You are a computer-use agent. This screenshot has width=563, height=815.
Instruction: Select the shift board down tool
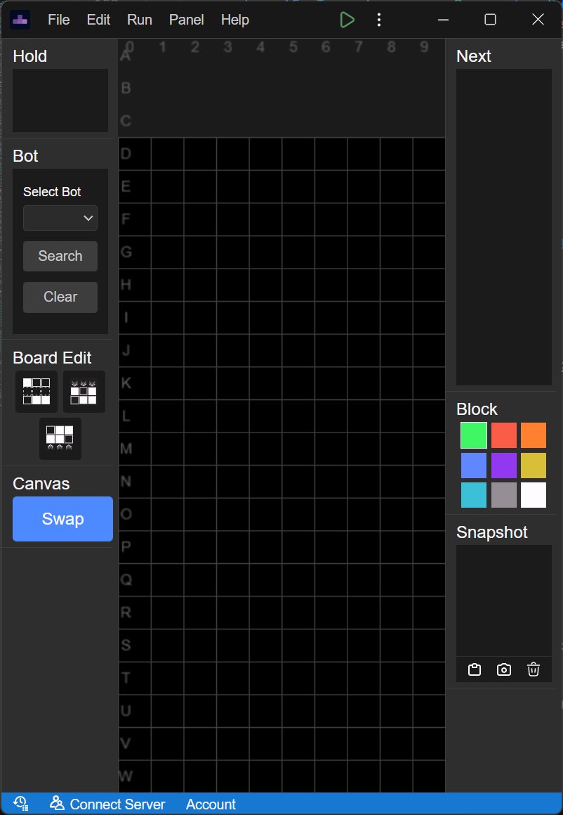[84, 392]
